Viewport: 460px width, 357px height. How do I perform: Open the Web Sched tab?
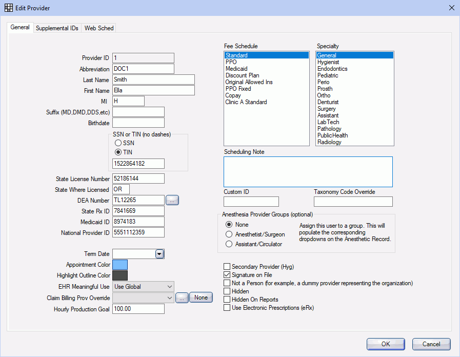click(98, 28)
